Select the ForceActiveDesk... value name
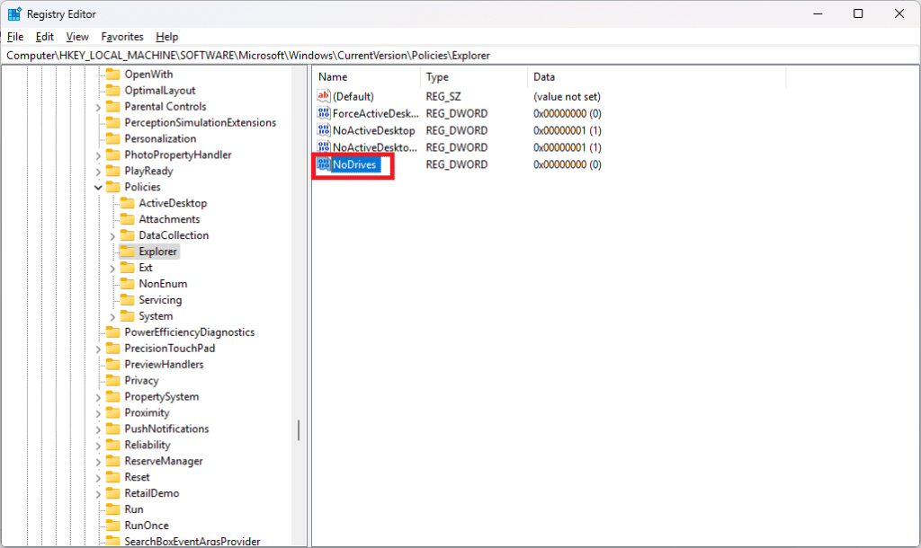This screenshot has width=921, height=548. (376, 113)
